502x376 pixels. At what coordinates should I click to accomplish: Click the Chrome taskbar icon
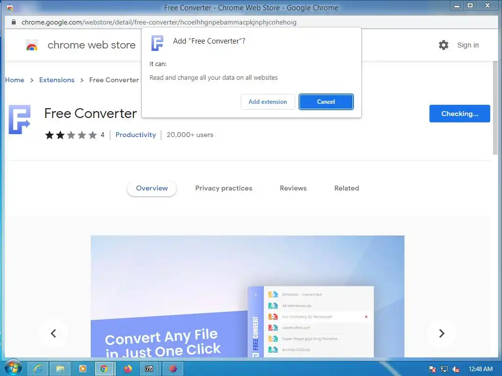(104, 369)
